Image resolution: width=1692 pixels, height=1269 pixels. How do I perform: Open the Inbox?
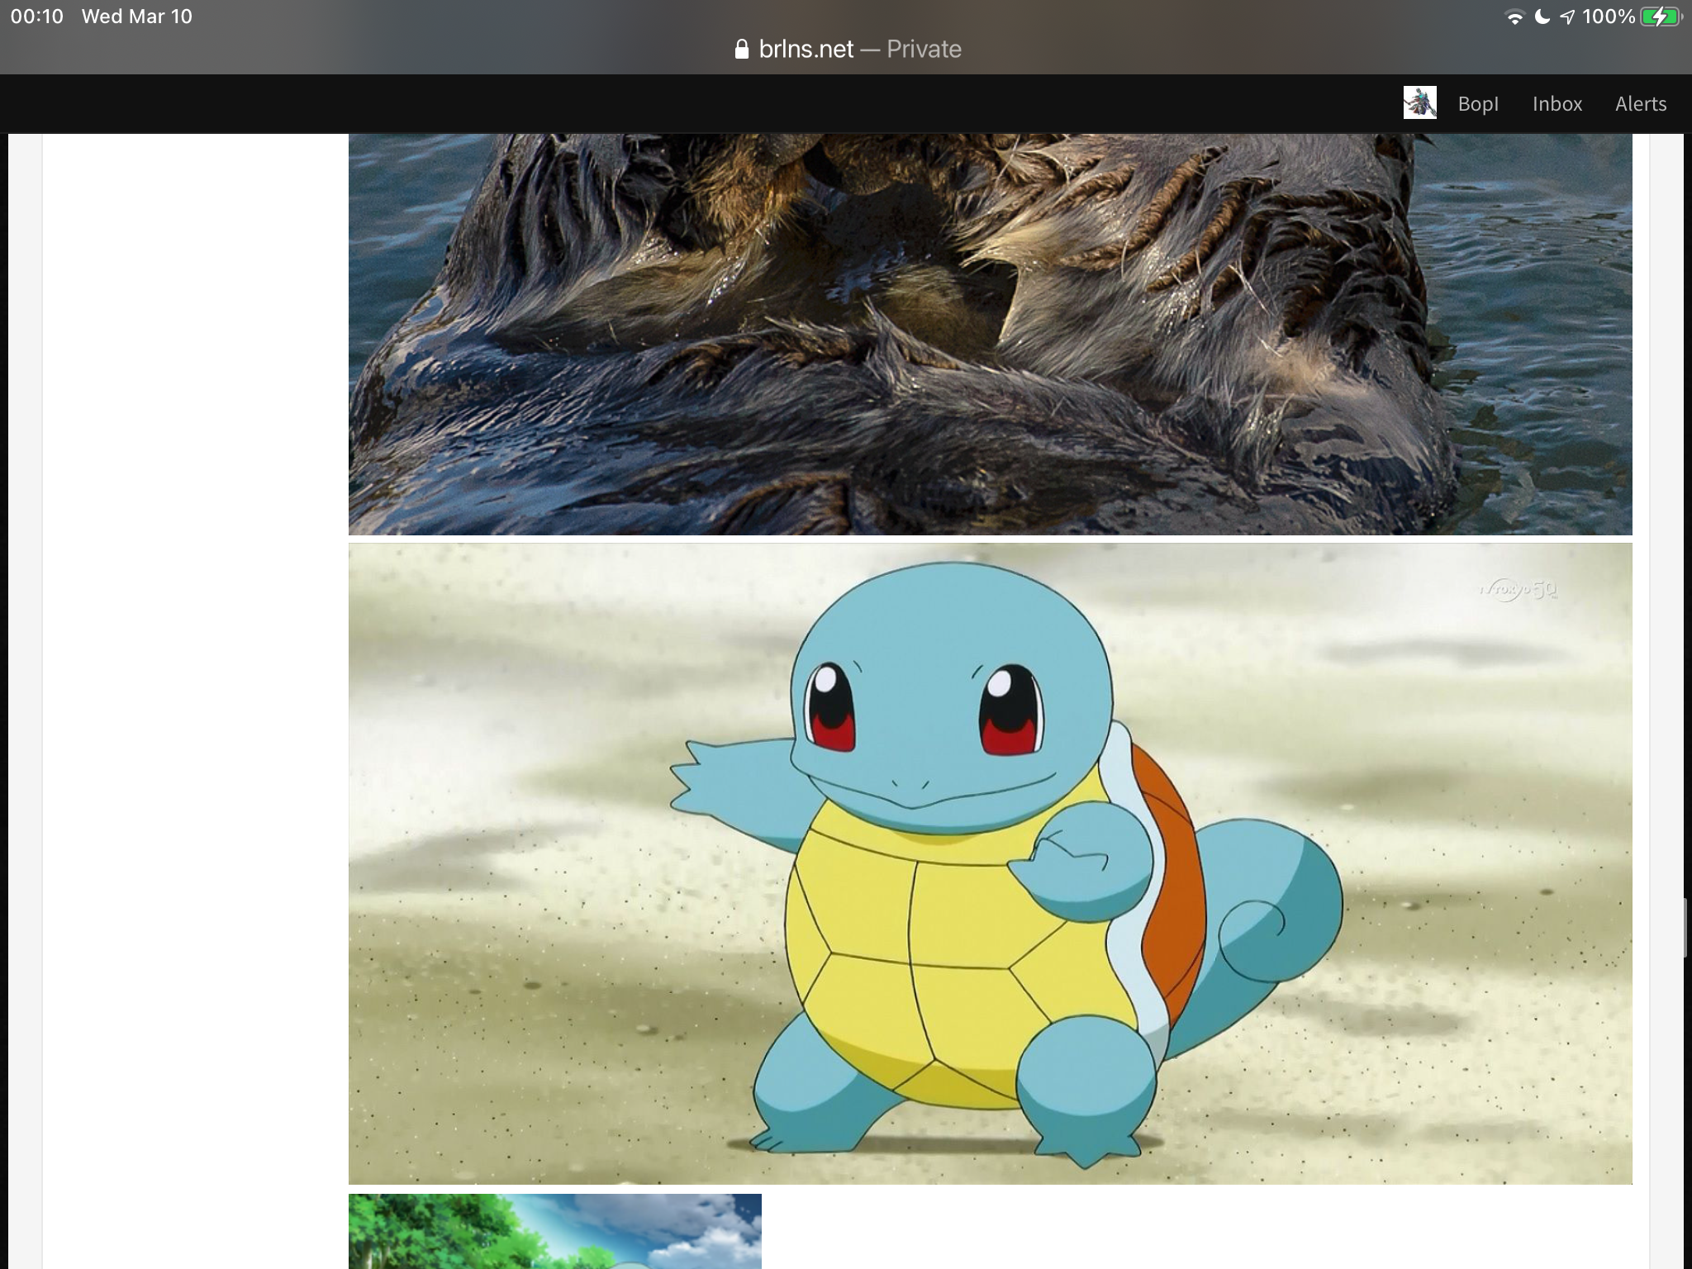1557,104
